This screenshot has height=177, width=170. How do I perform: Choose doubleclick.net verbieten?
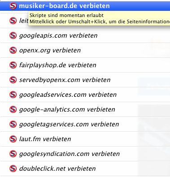pyautogui.click(x=85, y=168)
